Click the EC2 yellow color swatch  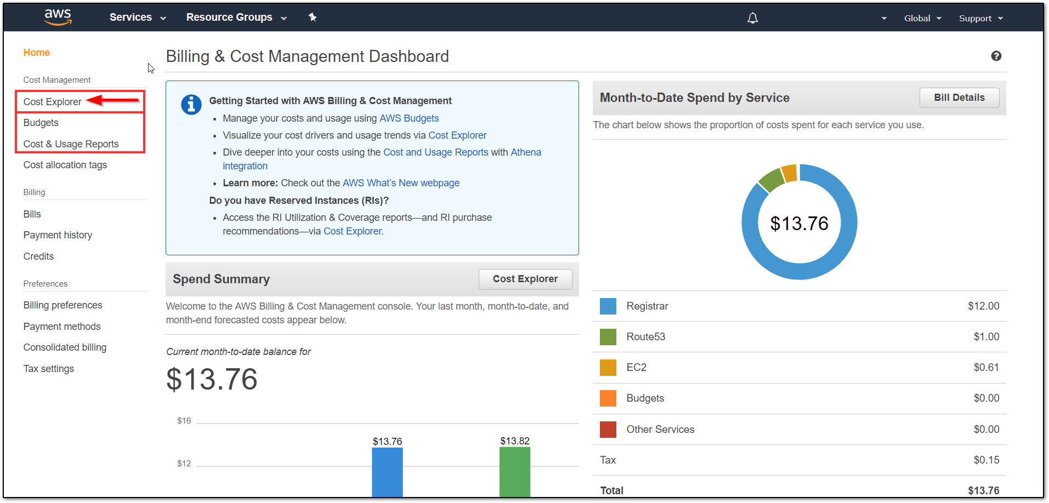pos(608,368)
